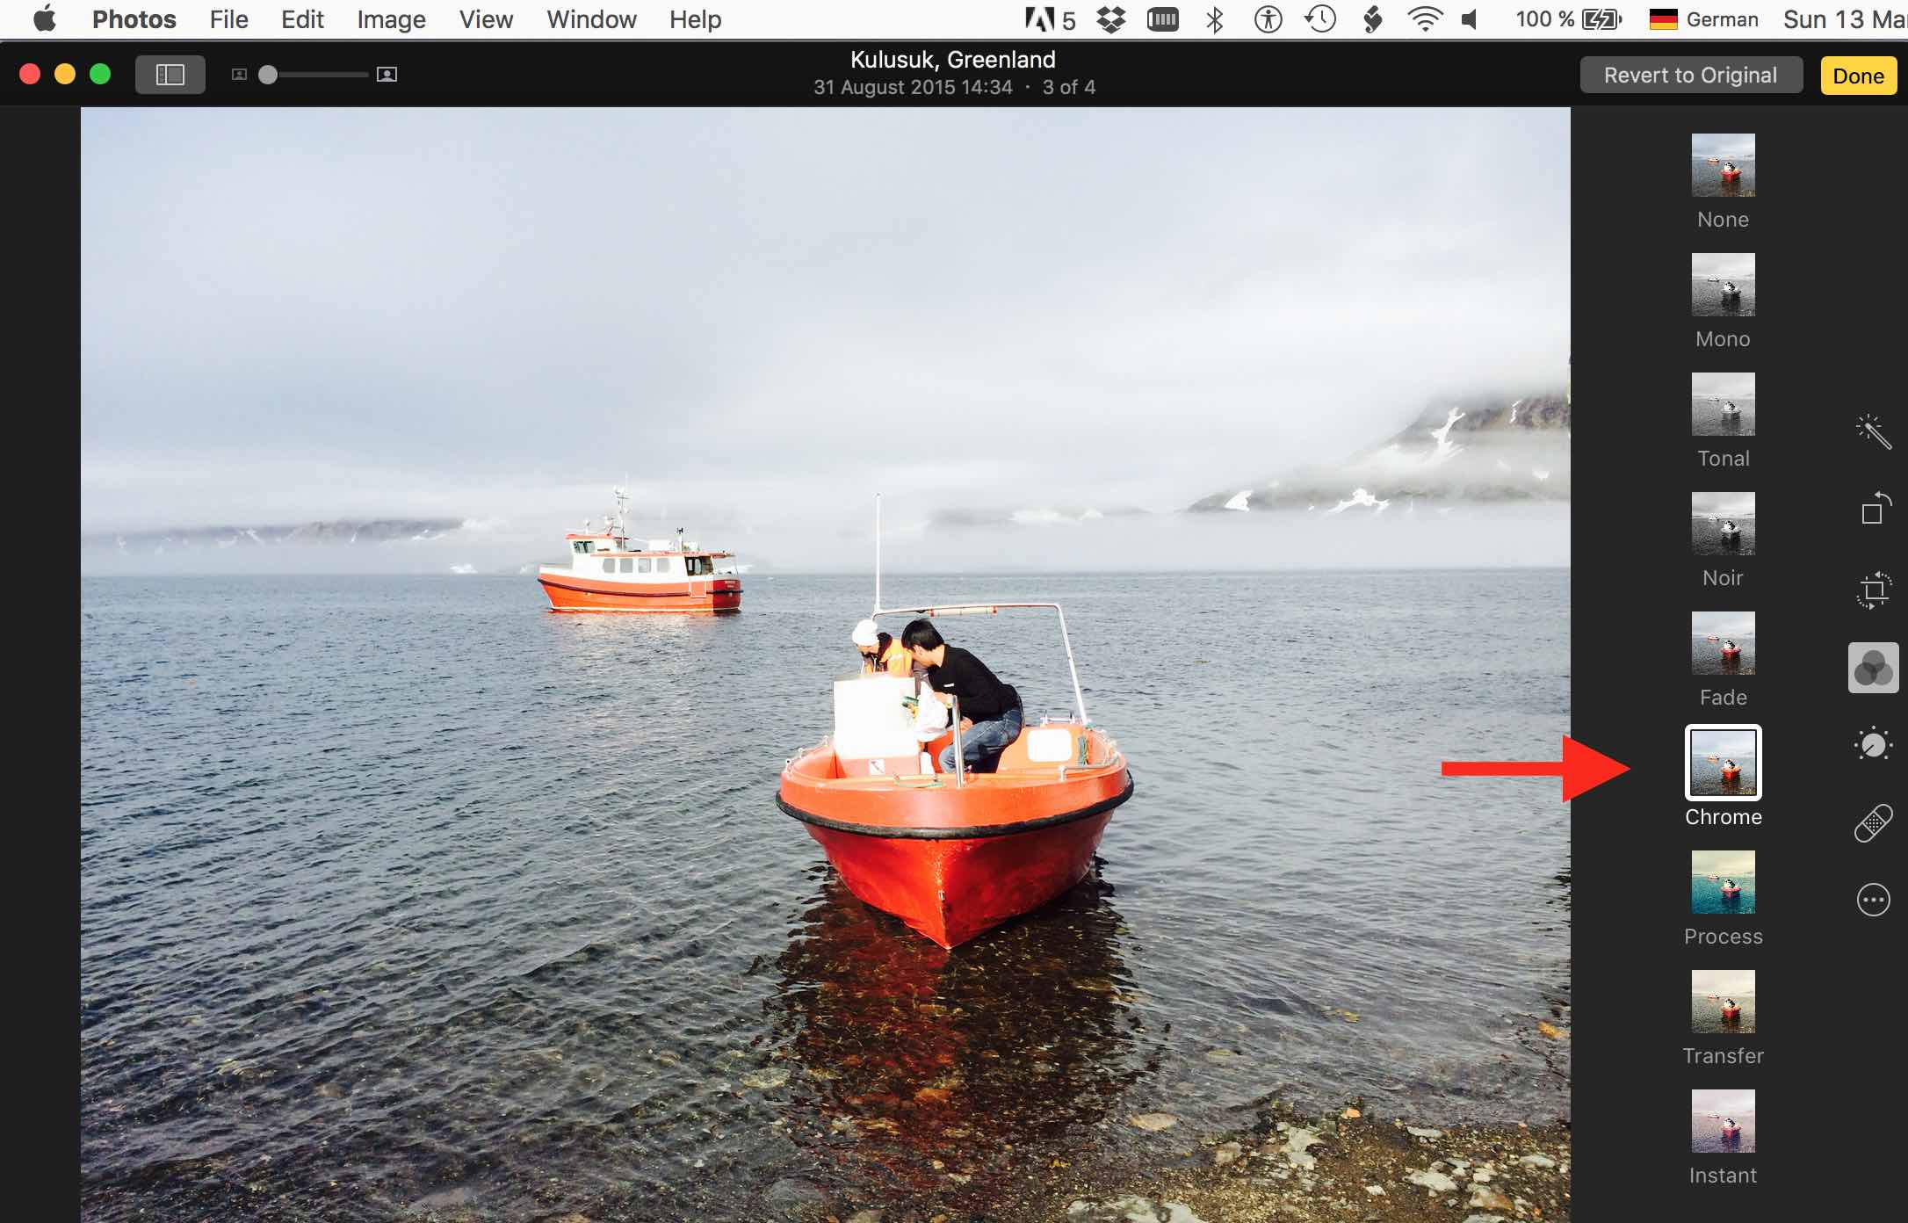Open the Adjust dial tool
The width and height of the screenshot is (1908, 1223).
pyautogui.click(x=1873, y=745)
